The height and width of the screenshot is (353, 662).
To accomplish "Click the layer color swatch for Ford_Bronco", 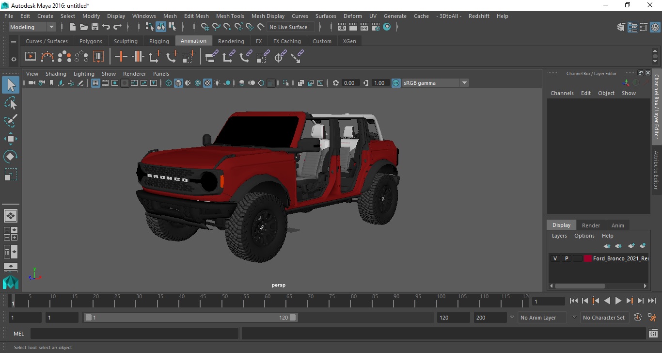I will click(588, 258).
